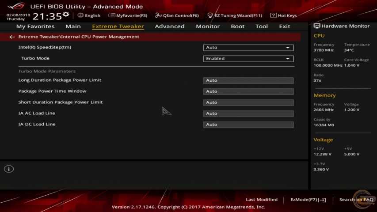This screenshot has width=377, height=212.
Task: Click the ROG logo in the title bar
Action: (16, 6)
